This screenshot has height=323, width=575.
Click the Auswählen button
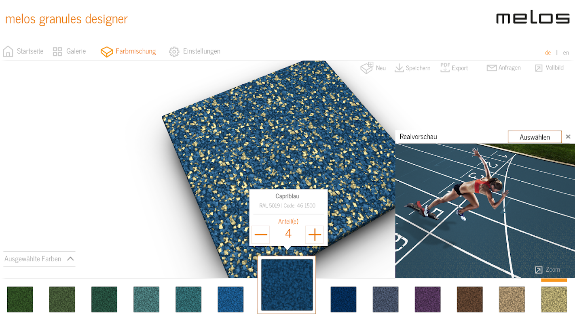coord(535,137)
